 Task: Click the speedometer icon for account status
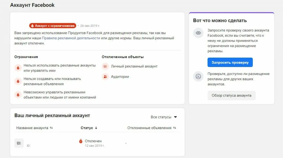198,76
